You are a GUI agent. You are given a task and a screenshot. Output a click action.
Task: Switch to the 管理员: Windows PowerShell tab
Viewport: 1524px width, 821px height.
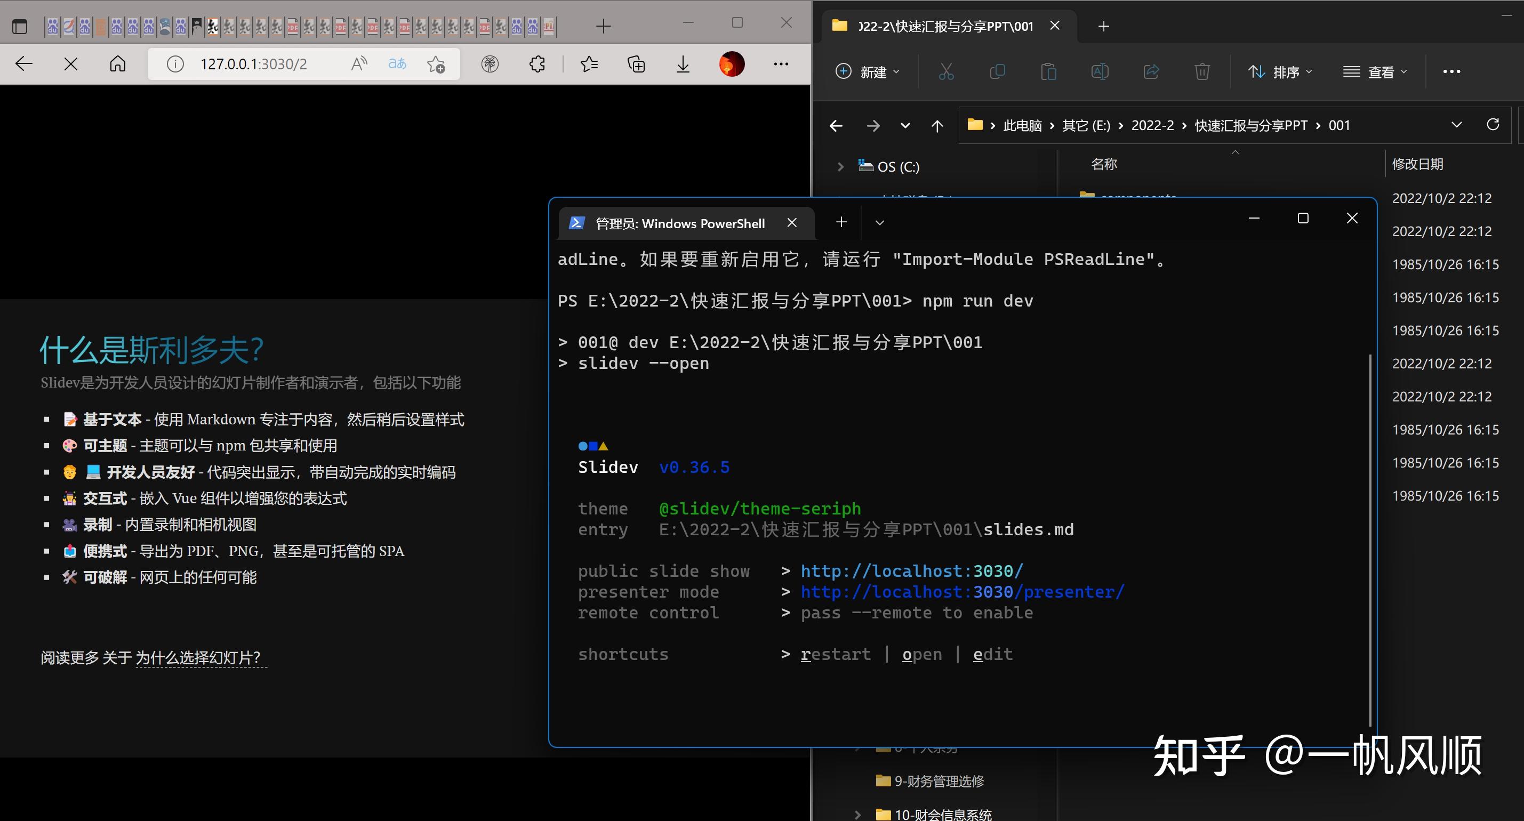point(679,223)
